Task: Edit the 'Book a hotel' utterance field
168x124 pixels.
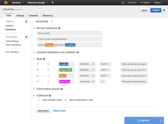Action: (x=69, y=33)
